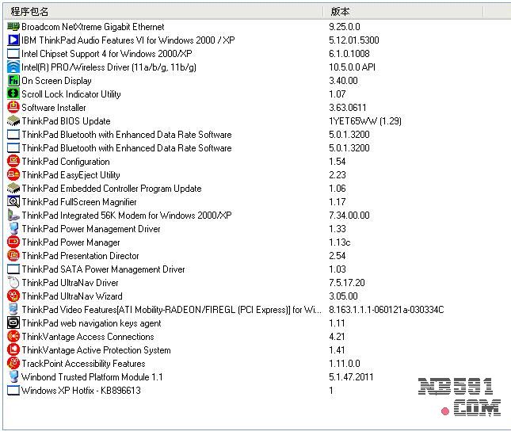Select the 6.1.0.1008 chipset version
This screenshot has width=511, height=439.
pyautogui.click(x=349, y=54)
